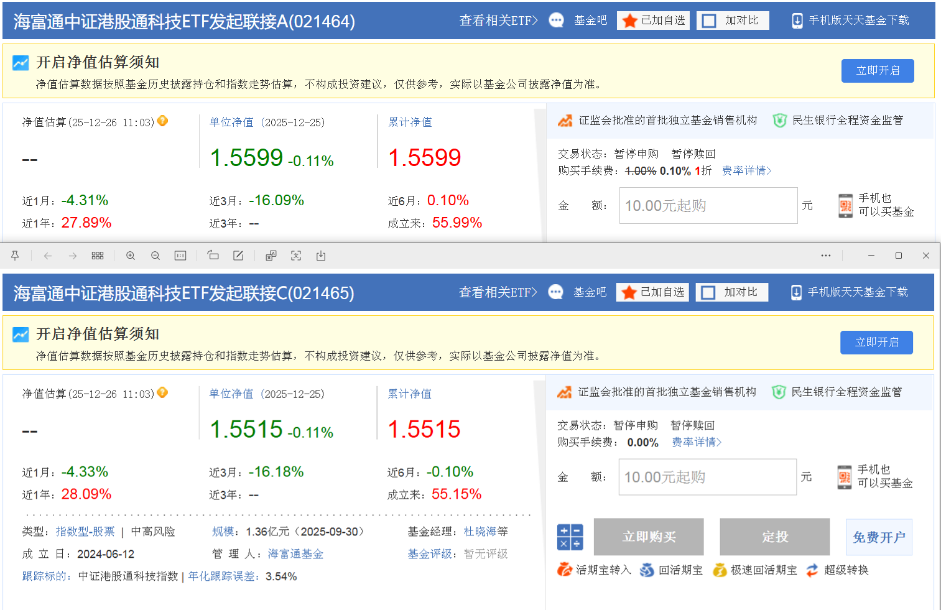Open the 单位净值 link in fund A
Screen dimensions: 941x610
(x=231, y=122)
